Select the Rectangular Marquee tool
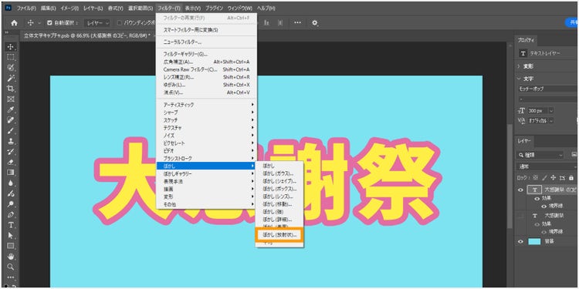This screenshot has width=579, height=289. 11,57
